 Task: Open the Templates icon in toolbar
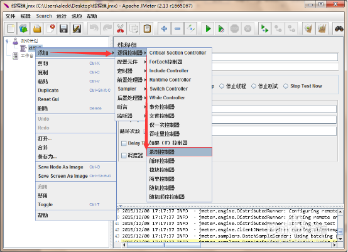(23, 29)
